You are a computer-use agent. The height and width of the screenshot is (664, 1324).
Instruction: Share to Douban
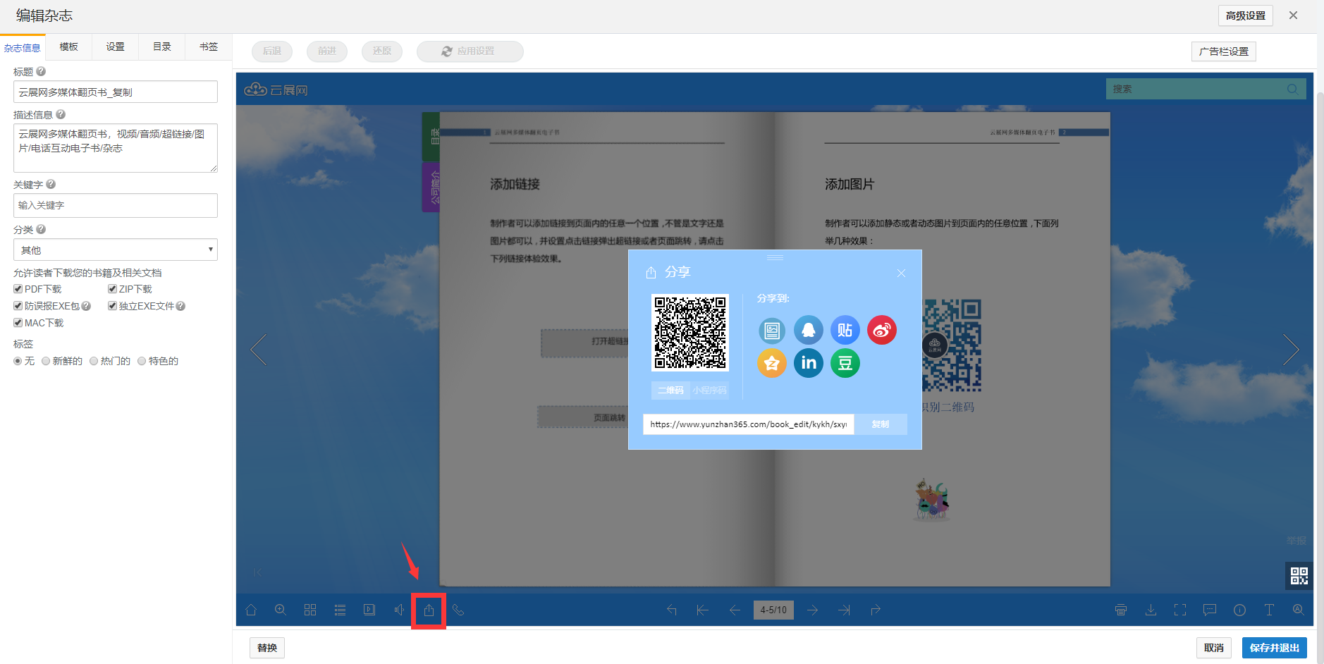(x=845, y=363)
